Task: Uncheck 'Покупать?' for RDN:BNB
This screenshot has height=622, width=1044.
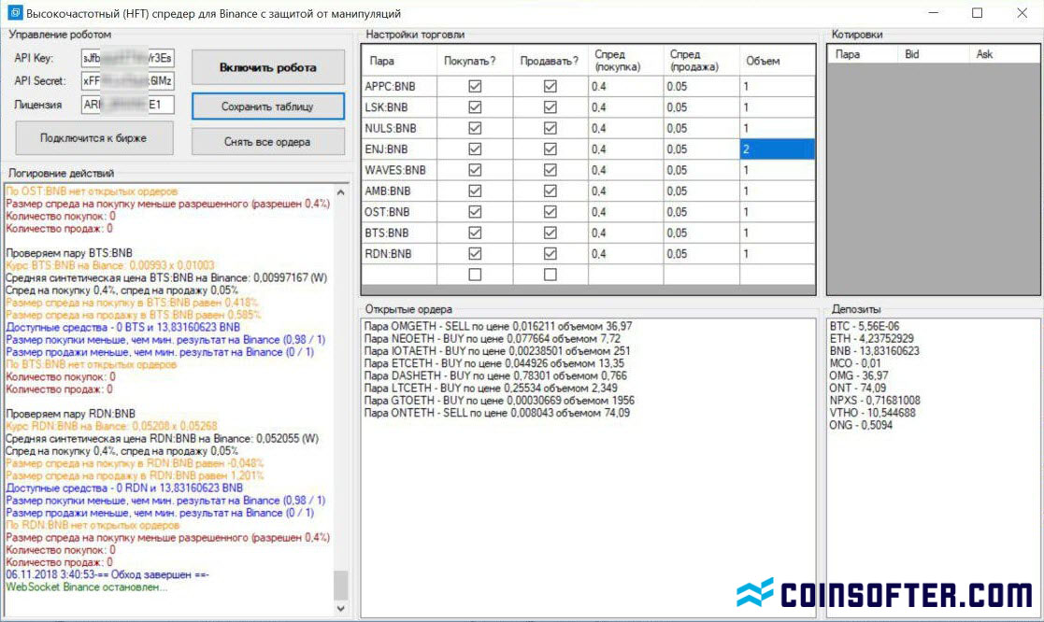Action: point(475,254)
